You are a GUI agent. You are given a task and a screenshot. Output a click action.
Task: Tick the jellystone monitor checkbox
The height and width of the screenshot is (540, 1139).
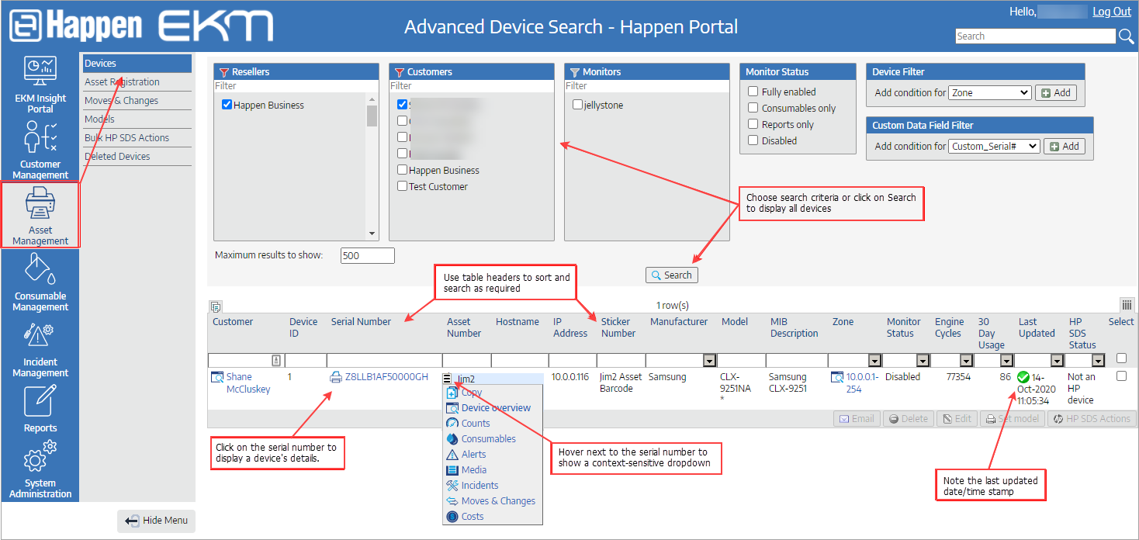(577, 106)
